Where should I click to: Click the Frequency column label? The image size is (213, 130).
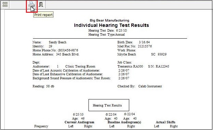pos(41,126)
